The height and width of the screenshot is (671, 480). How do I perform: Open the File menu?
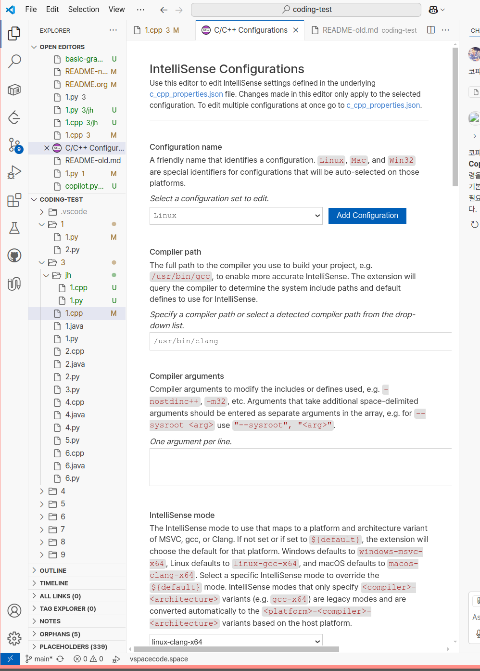pyautogui.click(x=31, y=10)
